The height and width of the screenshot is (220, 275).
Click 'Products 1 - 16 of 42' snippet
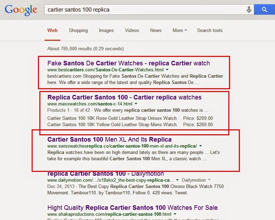point(68,110)
